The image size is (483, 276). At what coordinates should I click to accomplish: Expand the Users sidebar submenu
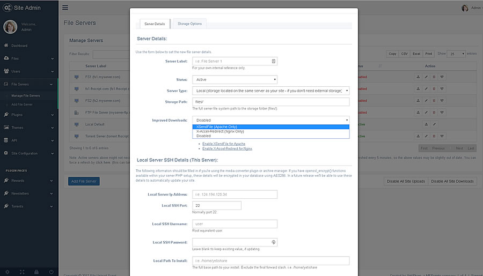tap(52, 71)
